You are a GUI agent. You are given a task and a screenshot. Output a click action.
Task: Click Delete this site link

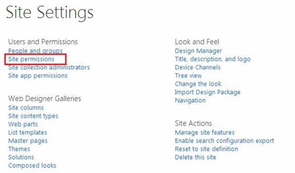click(196, 158)
